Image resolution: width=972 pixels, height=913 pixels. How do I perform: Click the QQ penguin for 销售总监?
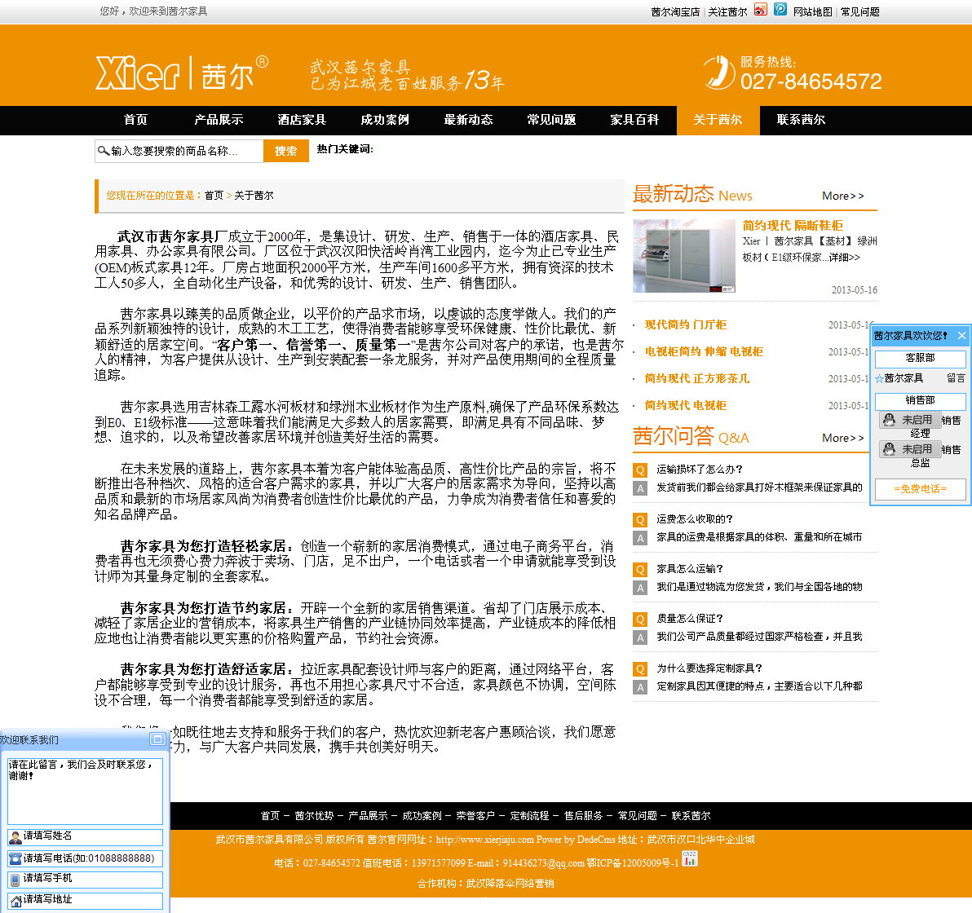pos(889,450)
